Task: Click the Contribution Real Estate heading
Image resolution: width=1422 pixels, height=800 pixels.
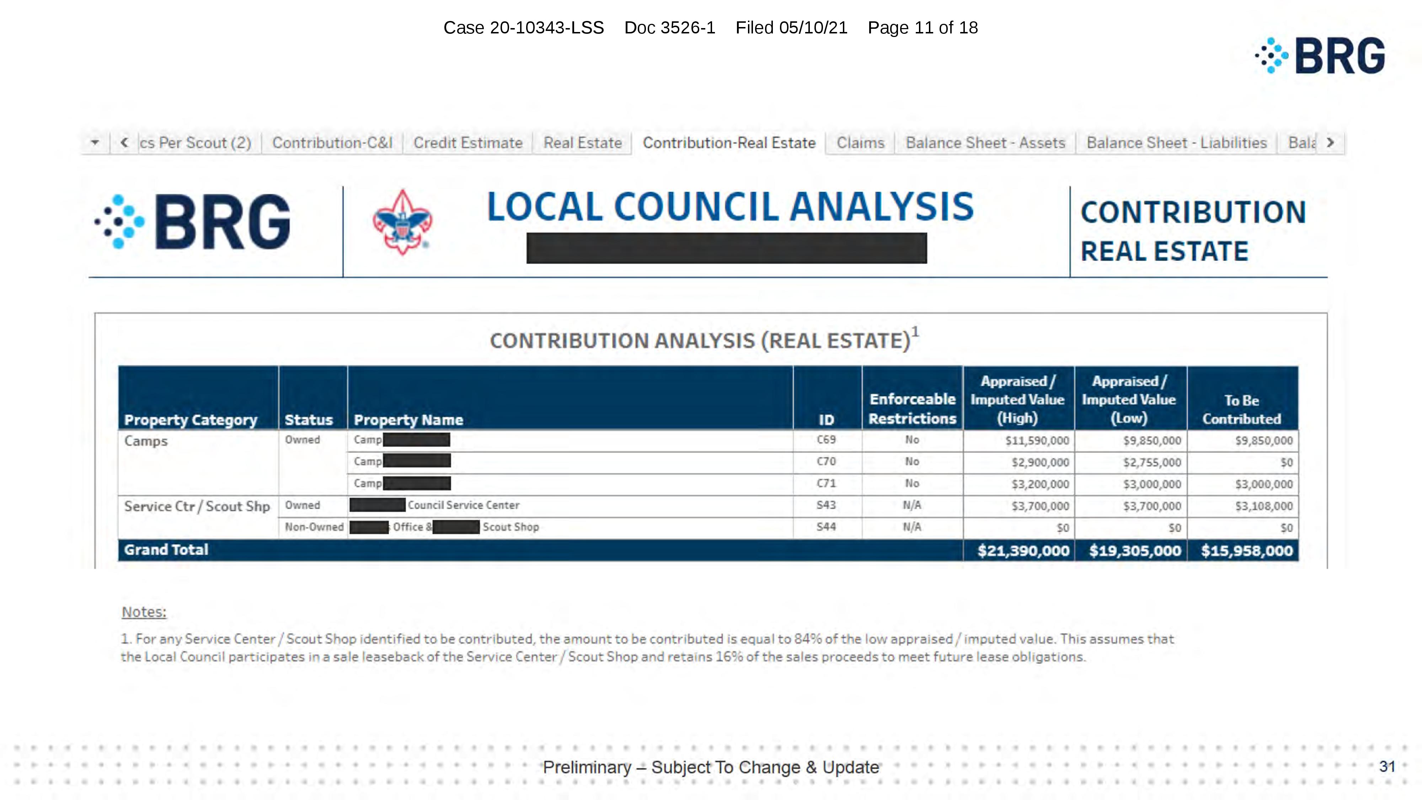Action: [x=1193, y=231]
